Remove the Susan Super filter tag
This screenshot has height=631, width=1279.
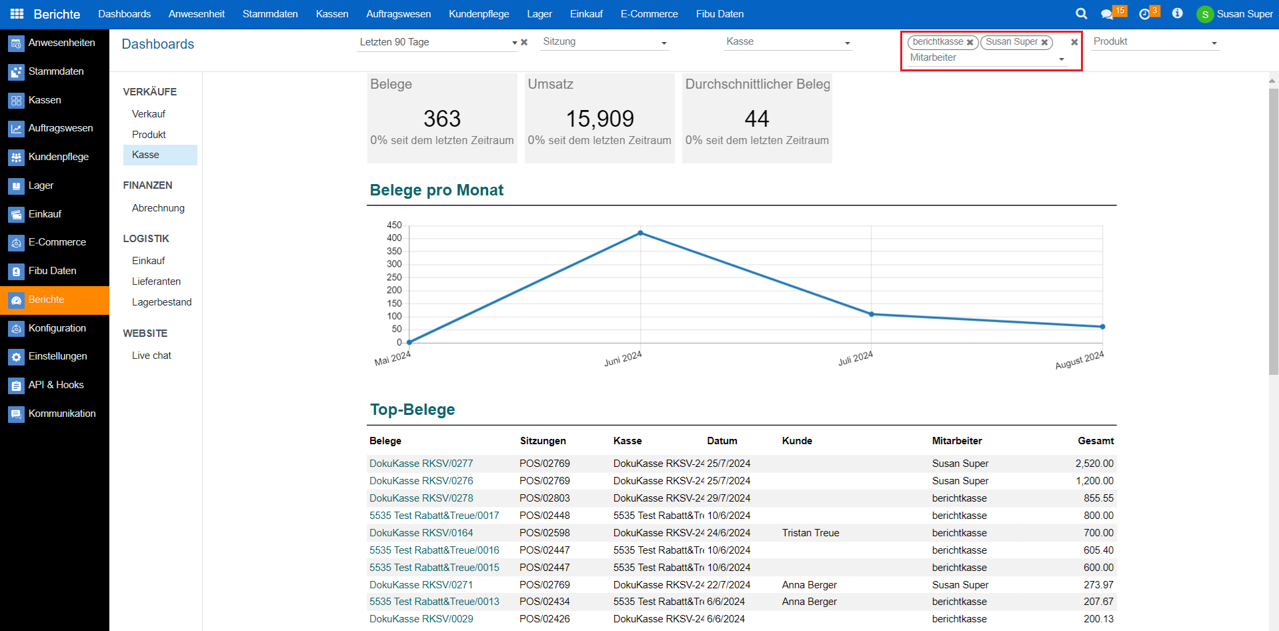tap(1045, 42)
